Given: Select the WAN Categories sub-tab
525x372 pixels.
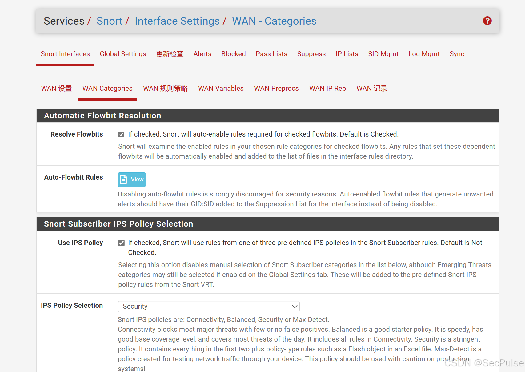Looking at the screenshot, I should tap(107, 89).
